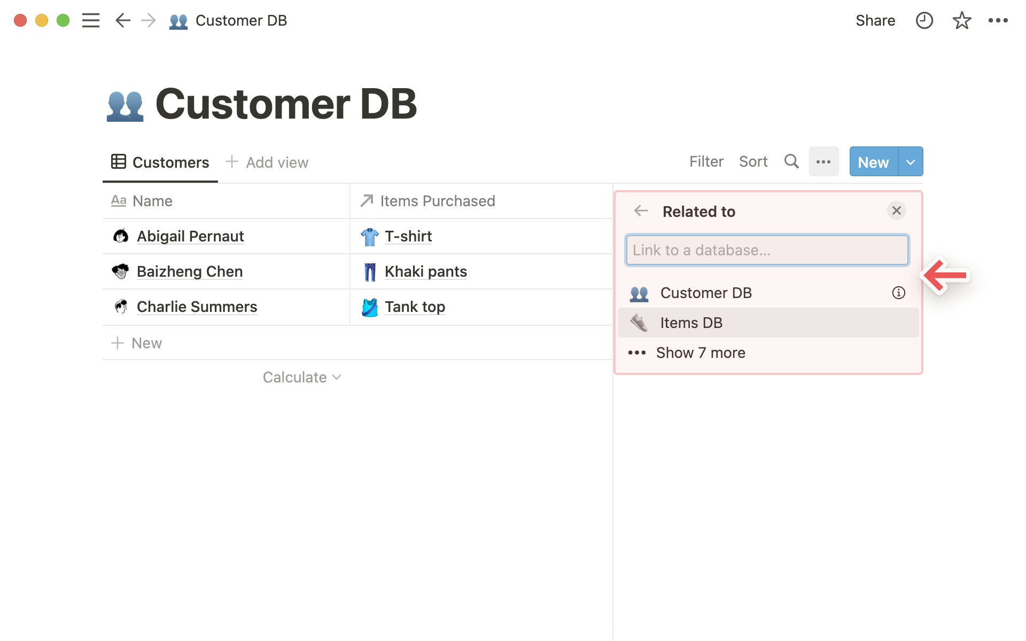Click the Abigail Pernaut avatar icon
Screen dimensions: 1026x641
(x=120, y=236)
